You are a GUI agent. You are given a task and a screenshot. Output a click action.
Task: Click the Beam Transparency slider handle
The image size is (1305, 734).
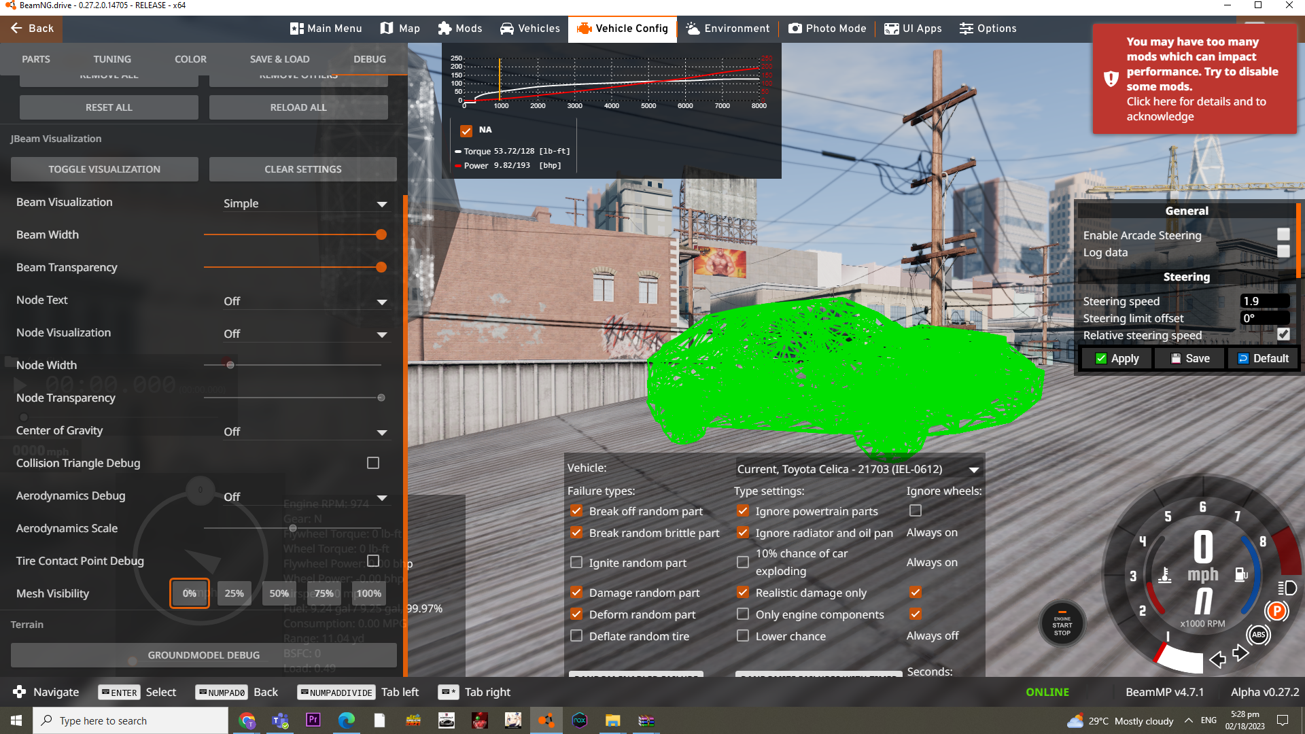click(x=381, y=267)
